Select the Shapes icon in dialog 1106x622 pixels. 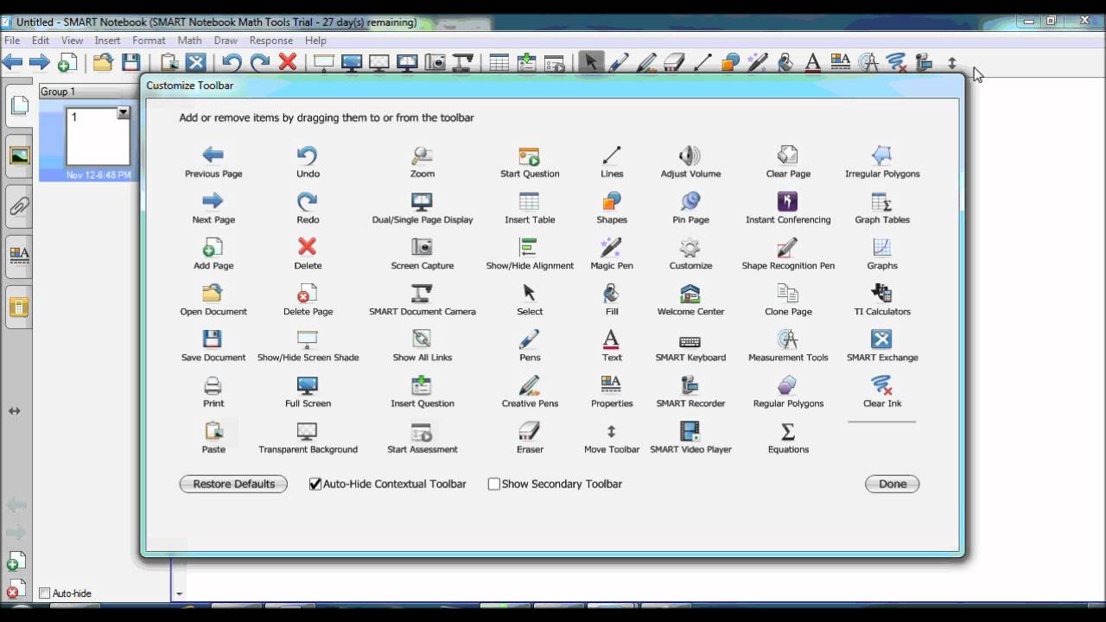pyautogui.click(x=611, y=201)
